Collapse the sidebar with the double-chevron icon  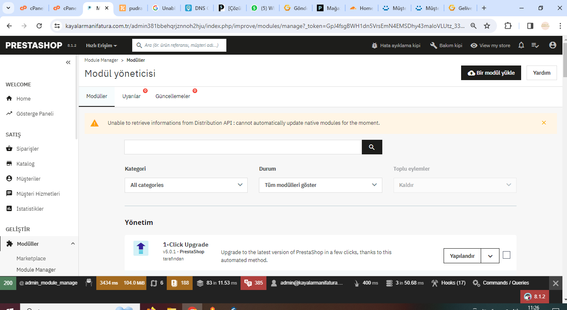coord(68,62)
